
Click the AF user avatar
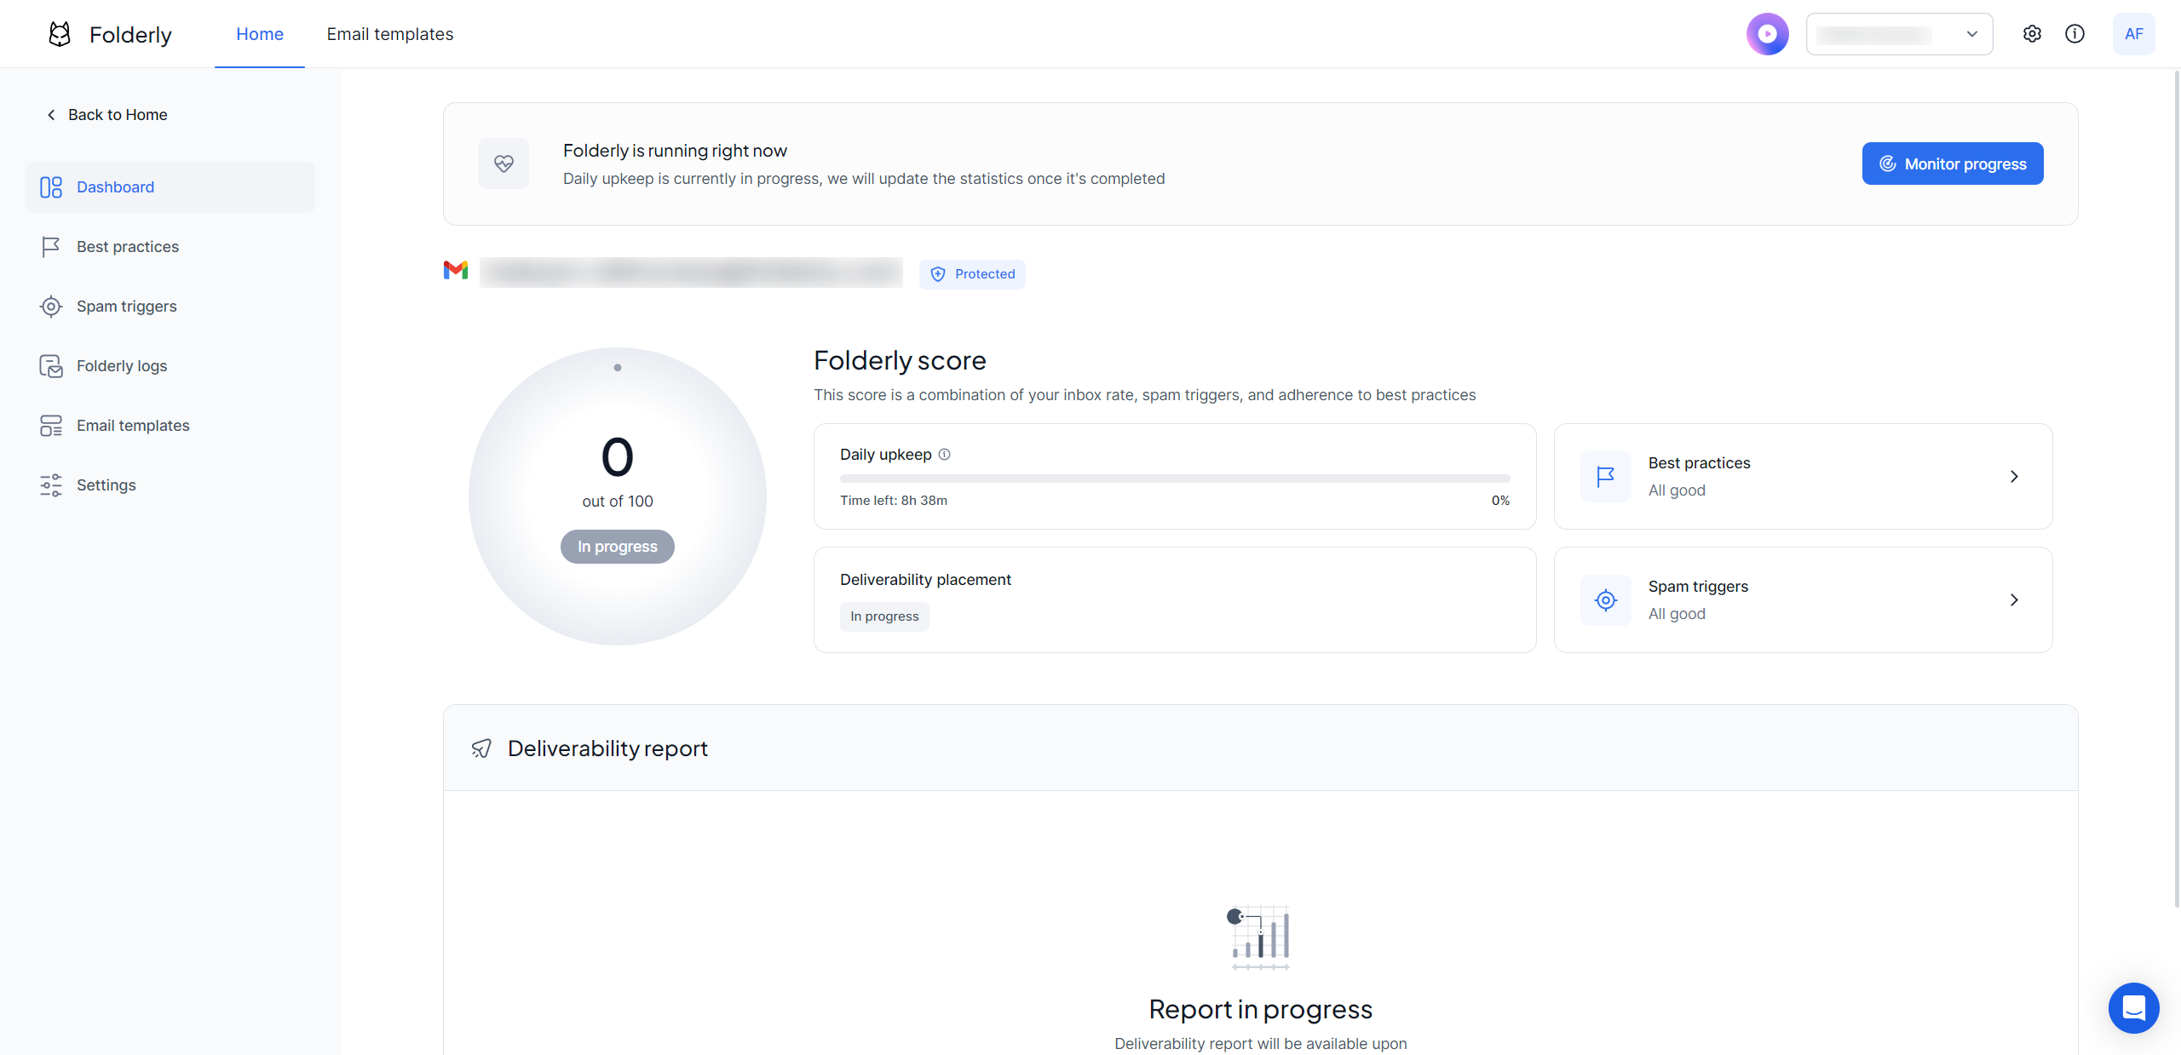click(x=2132, y=34)
